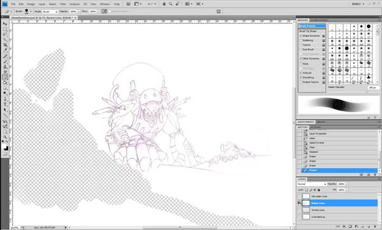The height and width of the screenshot is (230, 382).
Task: Select the Eraser tool in the toolbox
Action: pos(5,78)
